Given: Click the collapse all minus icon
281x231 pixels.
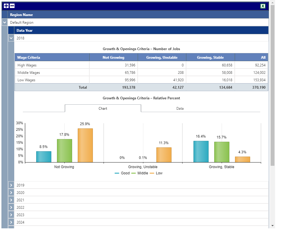Looking at the screenshot, I should click(x=12, y=6).
